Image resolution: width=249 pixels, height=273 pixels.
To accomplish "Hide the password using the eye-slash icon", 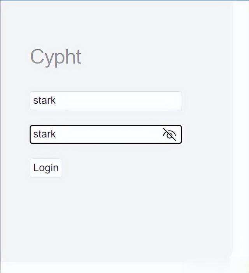I will [169, 134].
